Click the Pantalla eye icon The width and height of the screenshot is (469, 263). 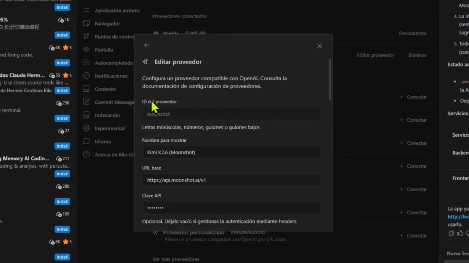pyautogui.click(x=86, y=50)
